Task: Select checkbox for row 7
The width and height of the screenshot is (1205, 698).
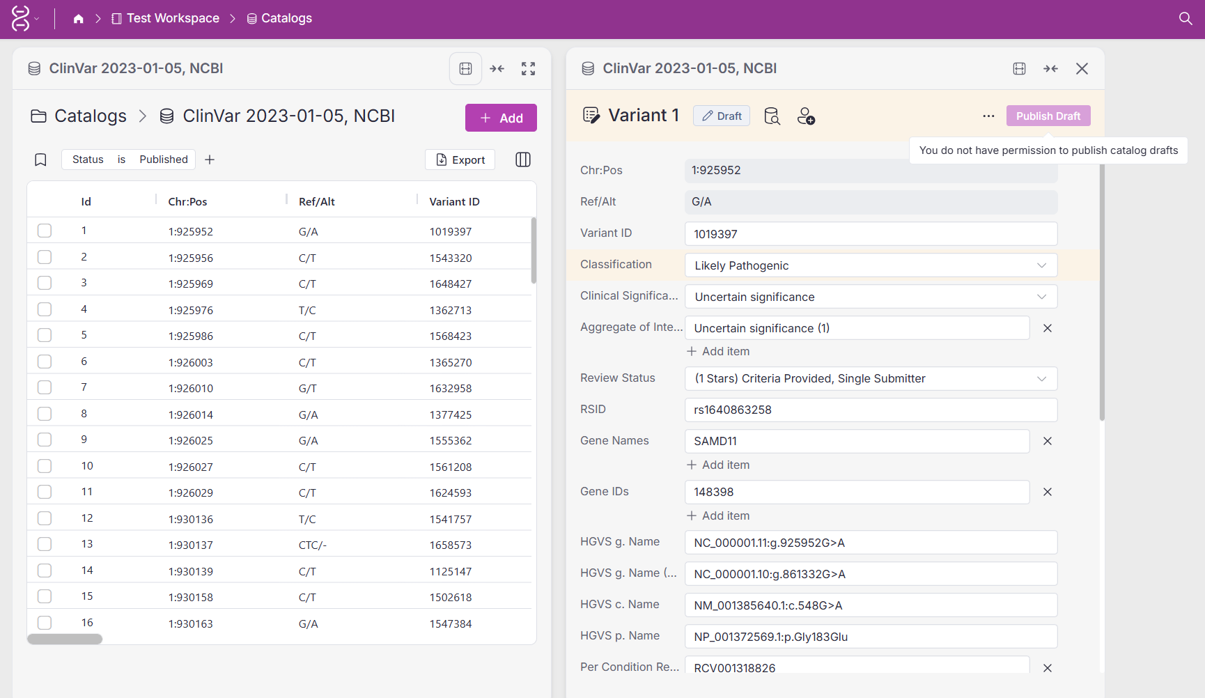Action: pos(45,387)
